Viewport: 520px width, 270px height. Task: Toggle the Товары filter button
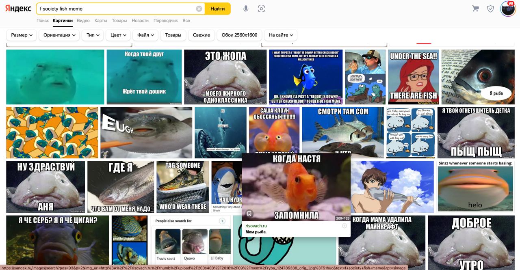click(173, 35)
